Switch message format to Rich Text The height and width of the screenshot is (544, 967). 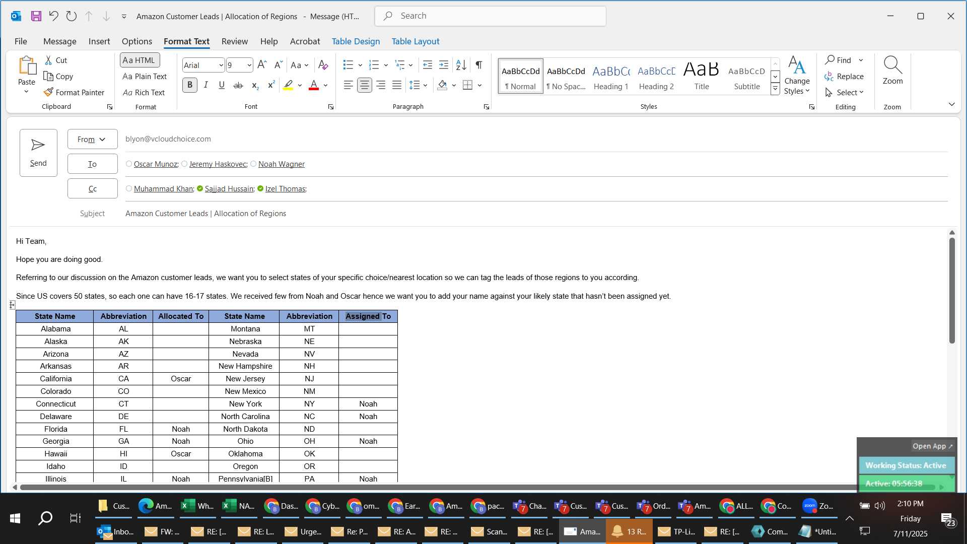pyautogui.click(x=144, y=92)
